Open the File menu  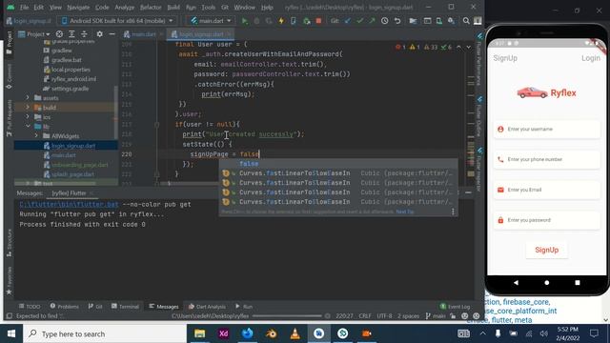pos(24,8)
